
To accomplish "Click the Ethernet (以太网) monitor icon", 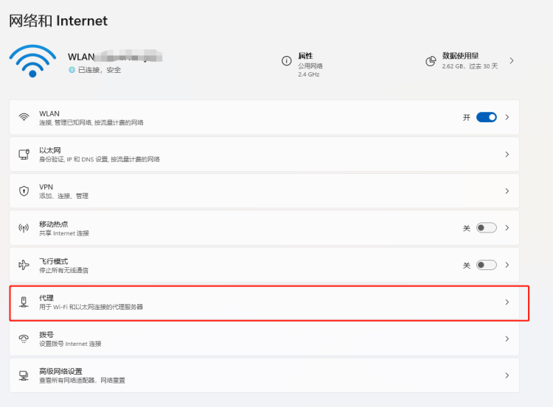I will (24, 155).
